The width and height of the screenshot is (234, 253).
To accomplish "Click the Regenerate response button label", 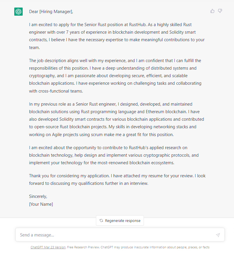I will point(123,221).
